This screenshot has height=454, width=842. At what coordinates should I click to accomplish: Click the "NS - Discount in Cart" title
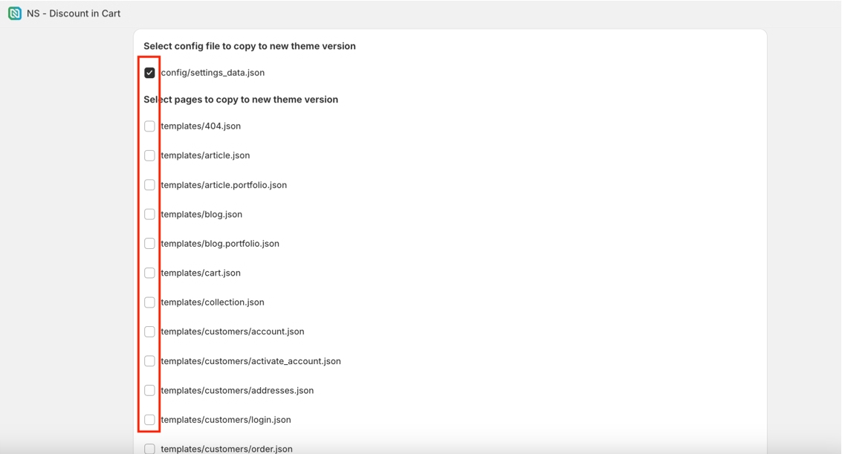[74, 13]
